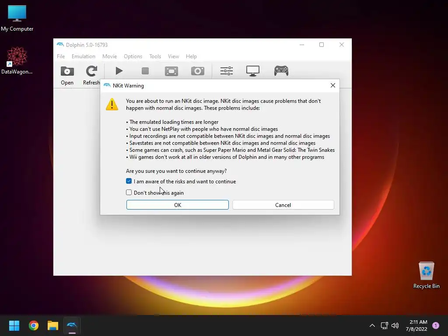Viewport: 448px width, 336px height.
Task: Toggle fullscreen using the frame icon
Action: pos(171,71)
